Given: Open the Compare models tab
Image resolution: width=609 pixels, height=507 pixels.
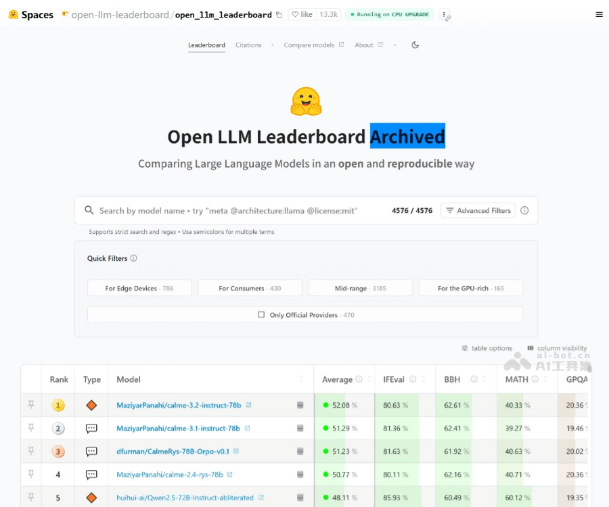Looking at the screenshot, I should [309, 45].
